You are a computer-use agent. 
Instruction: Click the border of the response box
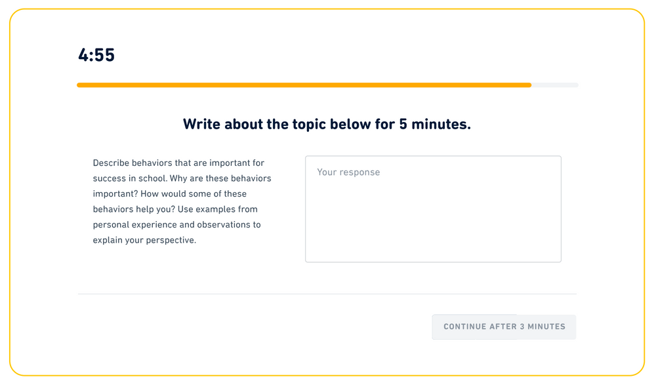click(x=433, y=156)
